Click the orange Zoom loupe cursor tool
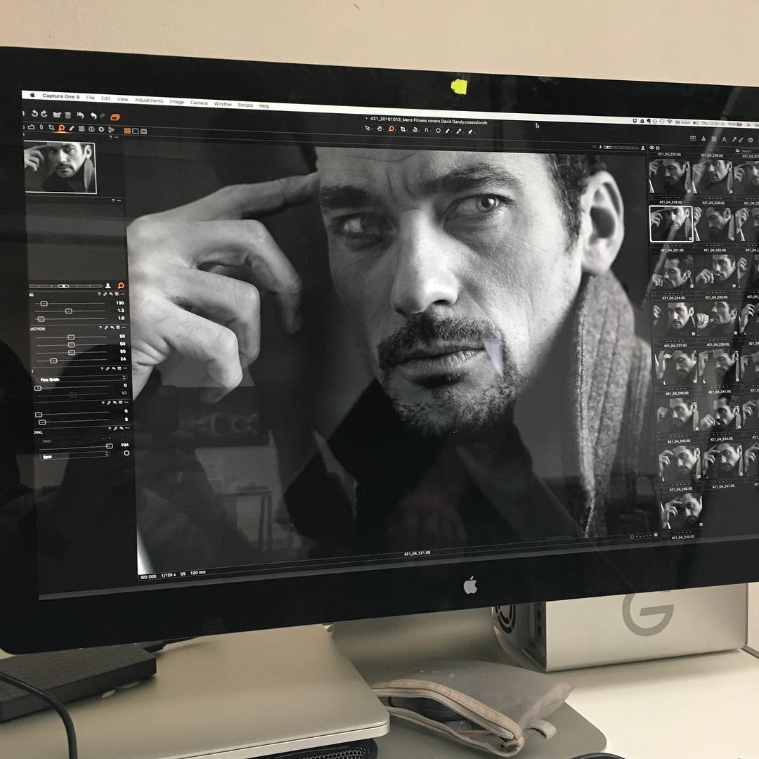 [x=391, y=129]
